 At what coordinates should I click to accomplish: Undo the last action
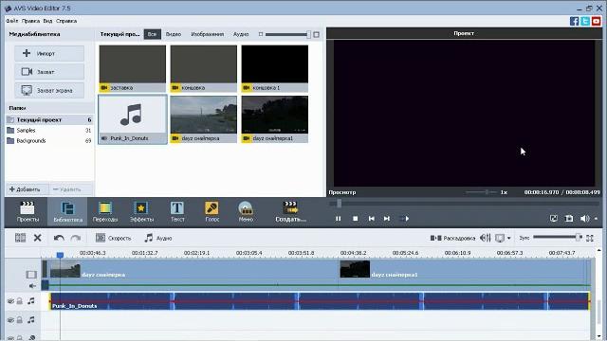(x=59, y=238)
